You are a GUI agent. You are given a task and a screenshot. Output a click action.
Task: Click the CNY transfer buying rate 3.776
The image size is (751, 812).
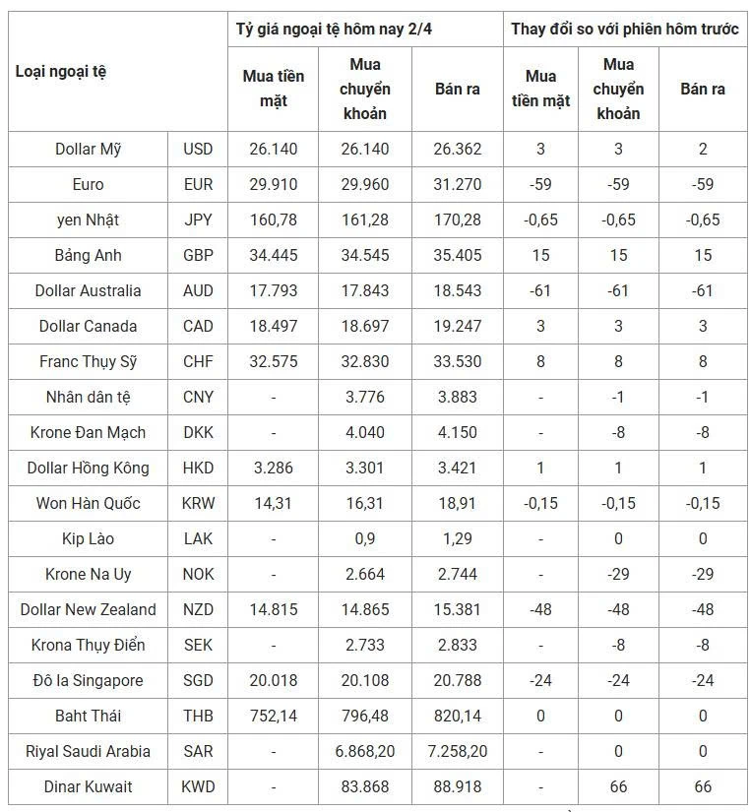click(x=368, y=397)
